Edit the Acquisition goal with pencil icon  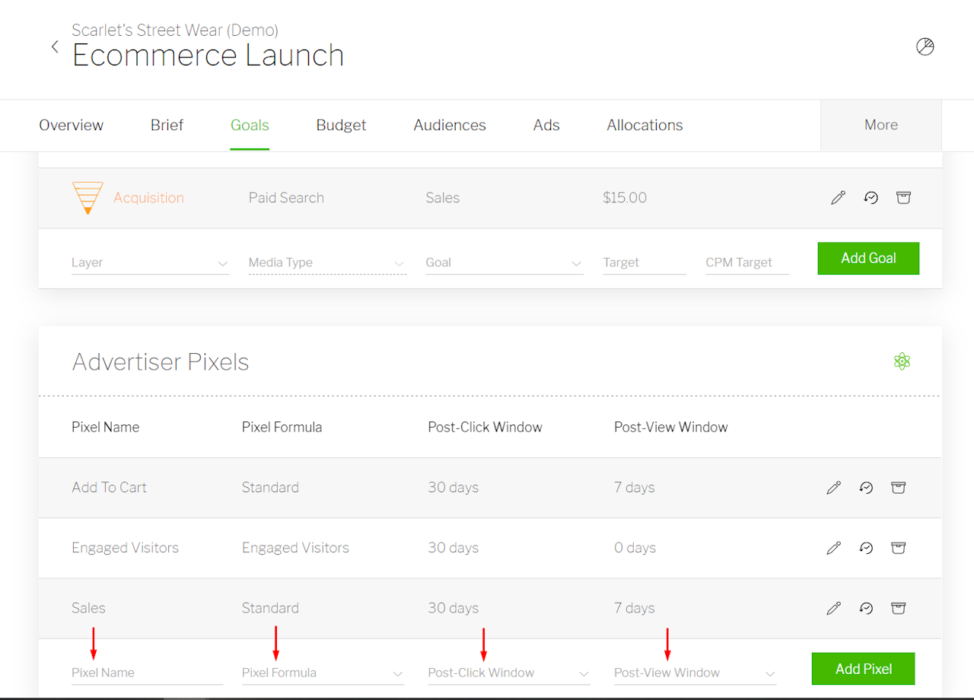pos(838,198)
